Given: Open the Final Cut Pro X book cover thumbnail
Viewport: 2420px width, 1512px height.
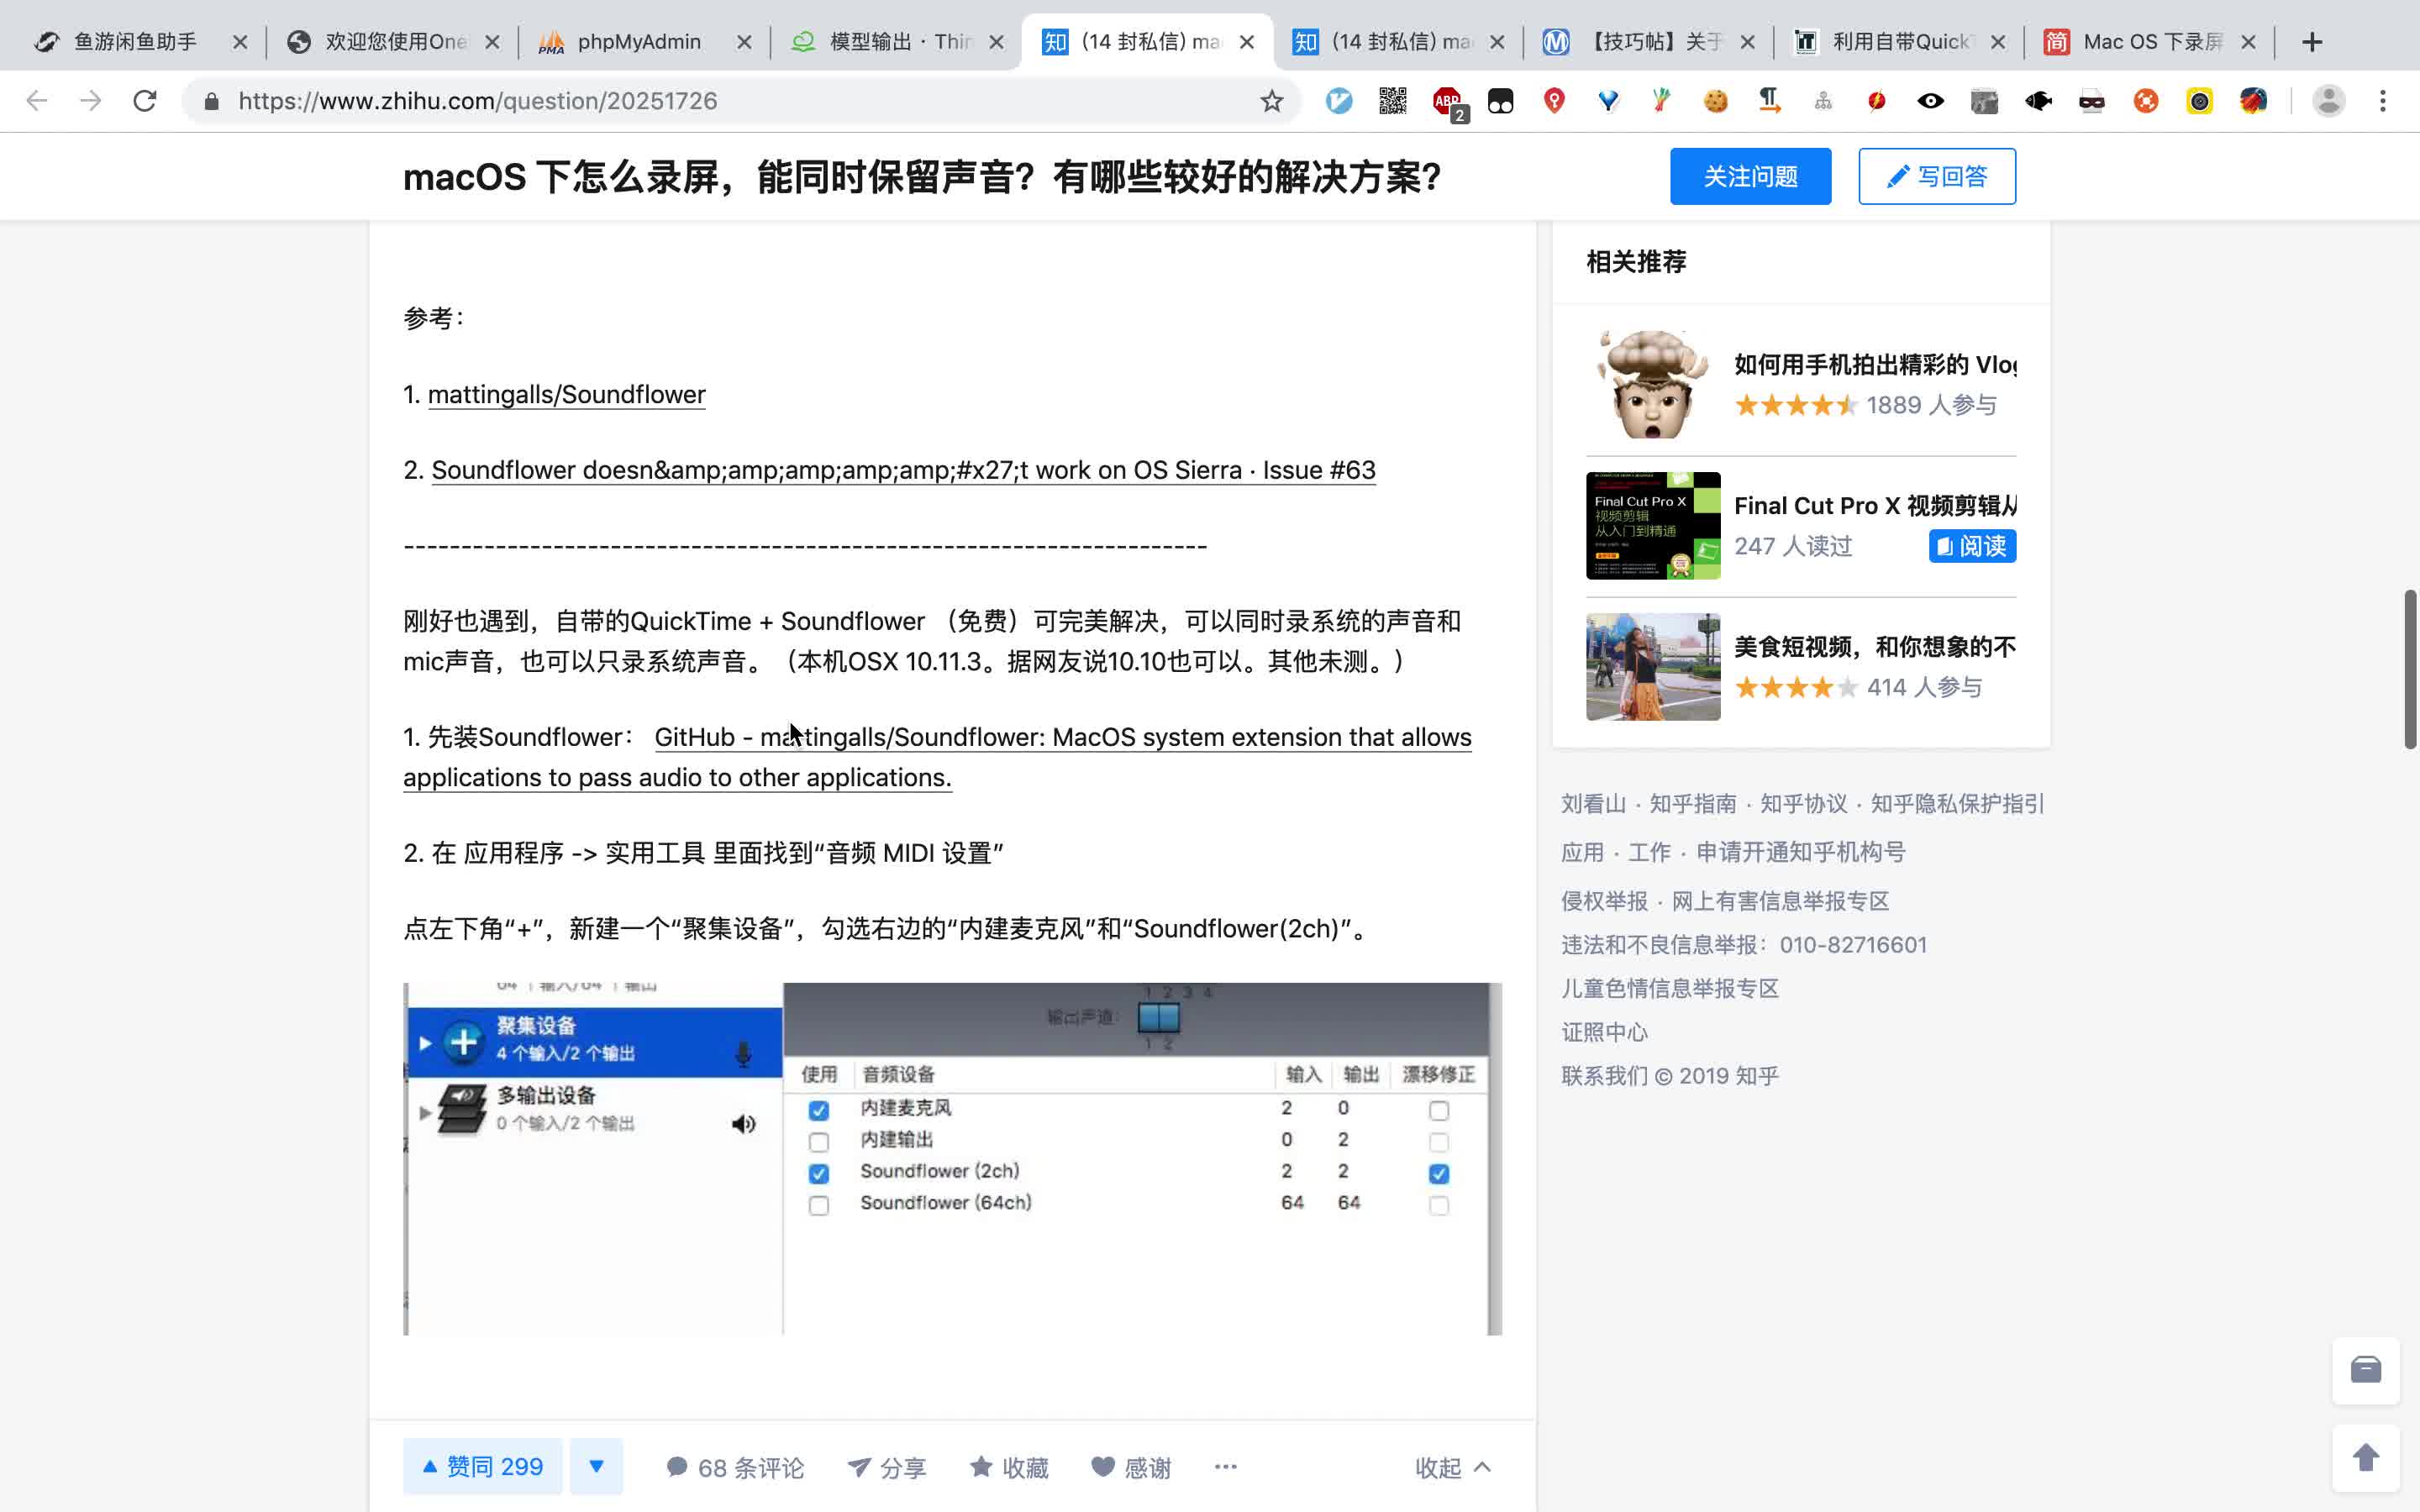Looking at the screenshot, I should (x=1653, y=525).
